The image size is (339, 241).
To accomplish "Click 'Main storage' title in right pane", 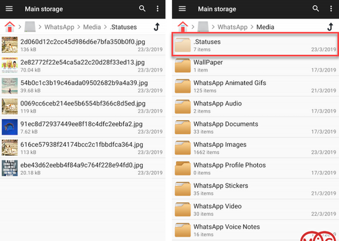I will [x=217, y=9].
